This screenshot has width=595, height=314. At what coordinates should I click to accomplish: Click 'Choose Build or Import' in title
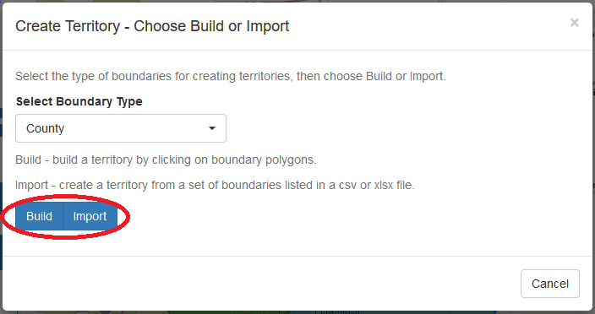coord(211,26)
